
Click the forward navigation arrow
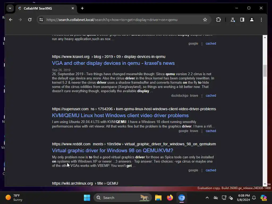click(20, 20)
